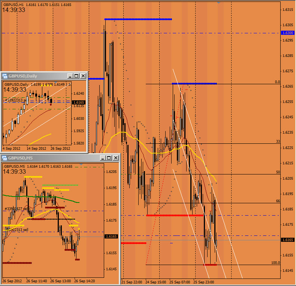Click the 1.6275 price on H1 axis
This screenshot has width=296, height=286.
288,71
